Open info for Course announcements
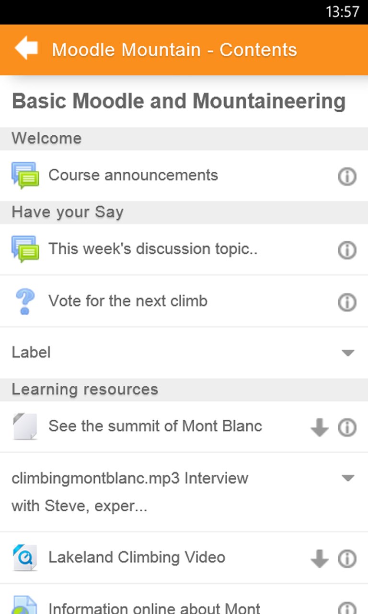 (347, 177)
